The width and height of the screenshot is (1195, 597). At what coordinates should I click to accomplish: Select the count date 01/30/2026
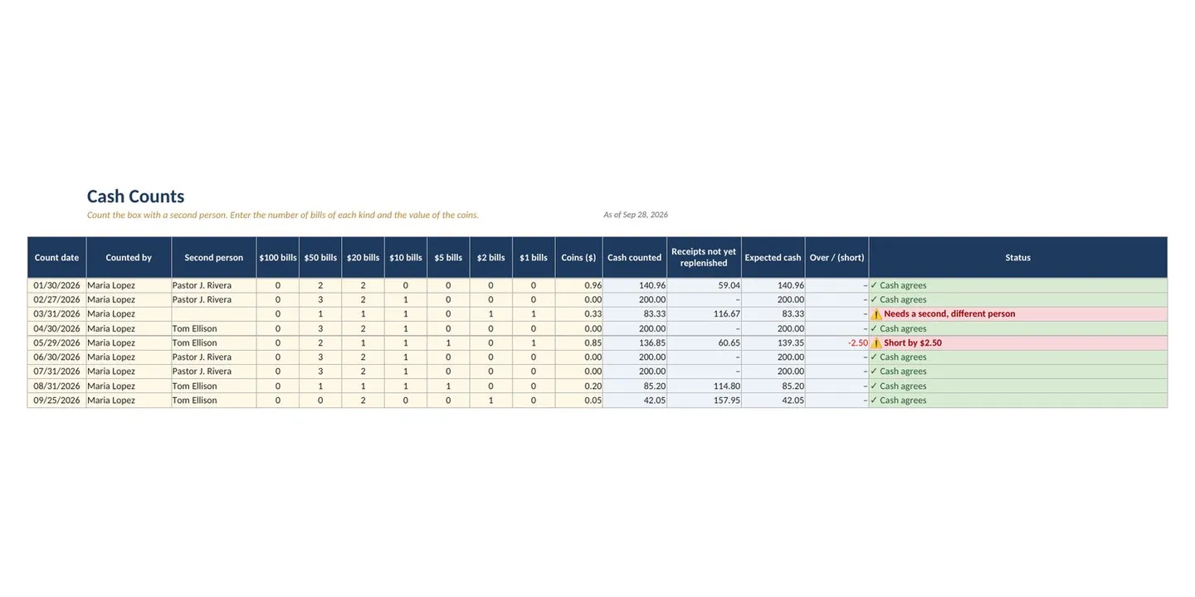(x=56, y=285)
